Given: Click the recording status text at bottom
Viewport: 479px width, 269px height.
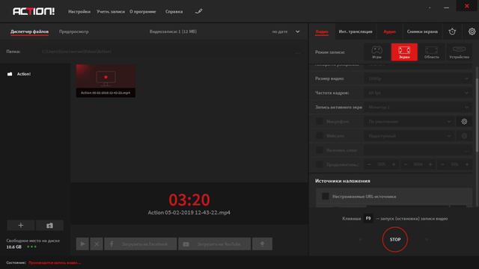Looking at the screenshot, I should click(x=55, y=262).
